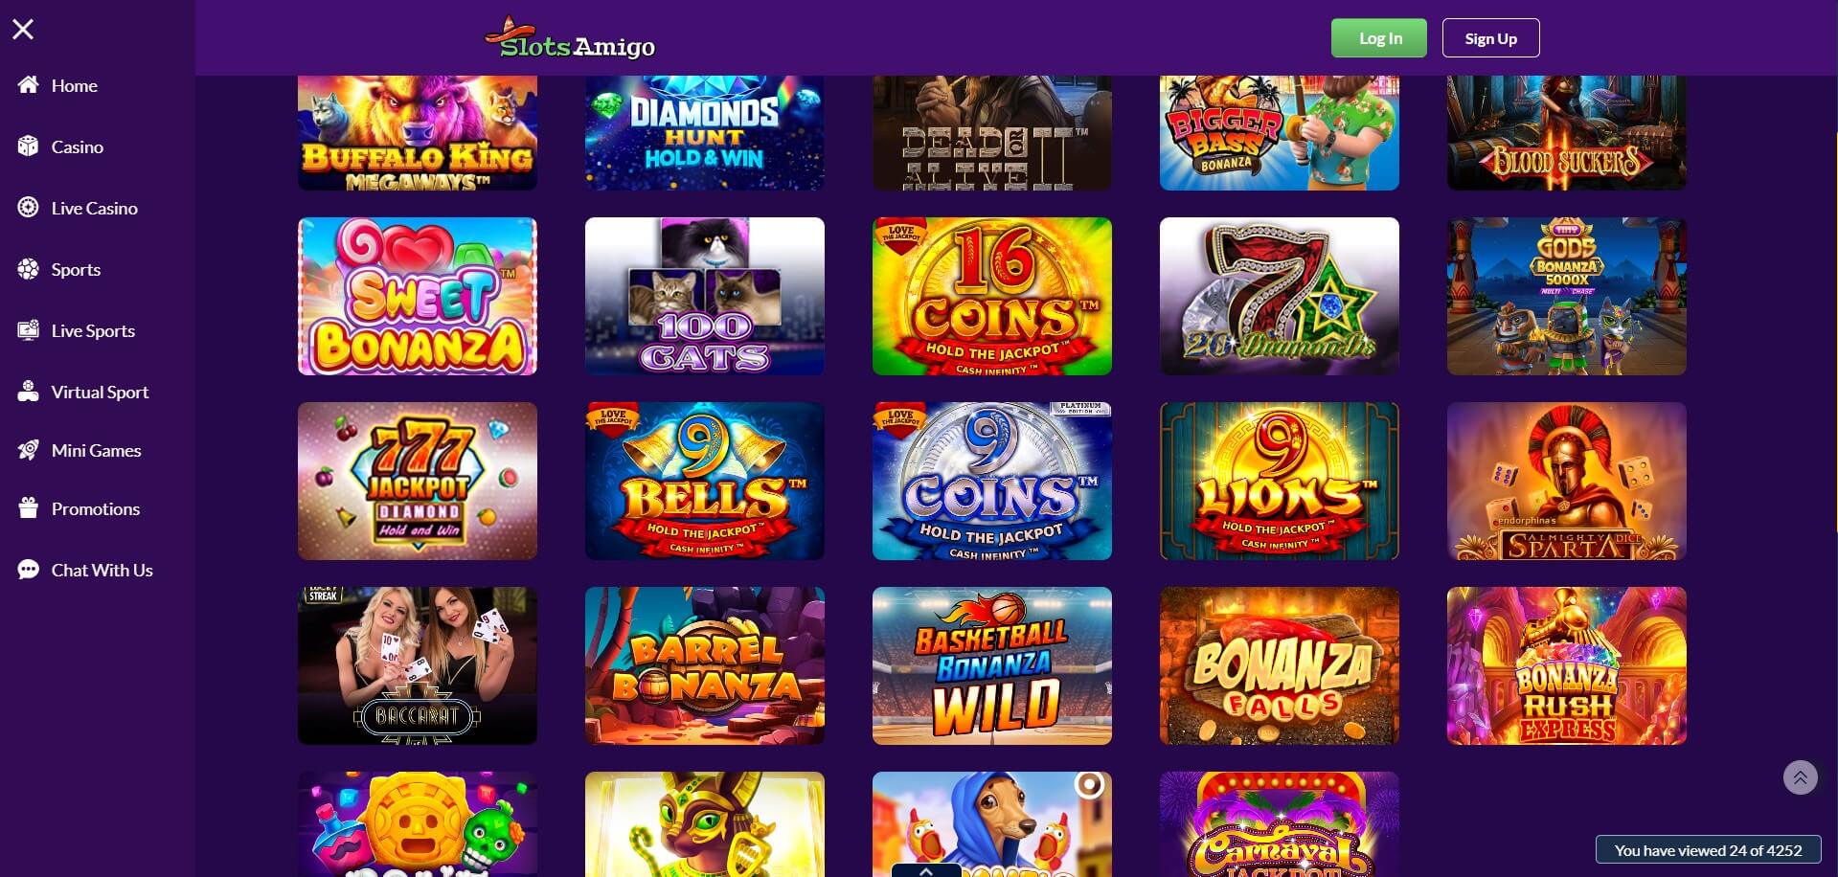The width and height of the screenshot is (1838, 877).
Task: Click the Sports soccer ball icon
Action: pyautogui.click(x=29, y=269)
